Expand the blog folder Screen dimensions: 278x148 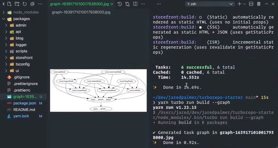6,38
